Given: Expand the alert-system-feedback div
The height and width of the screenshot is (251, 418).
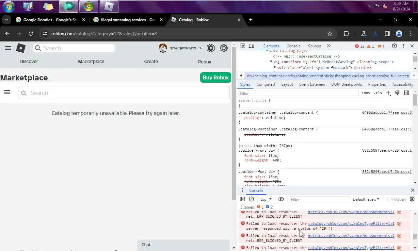Looking at the screenshot, I should [275, 68].
